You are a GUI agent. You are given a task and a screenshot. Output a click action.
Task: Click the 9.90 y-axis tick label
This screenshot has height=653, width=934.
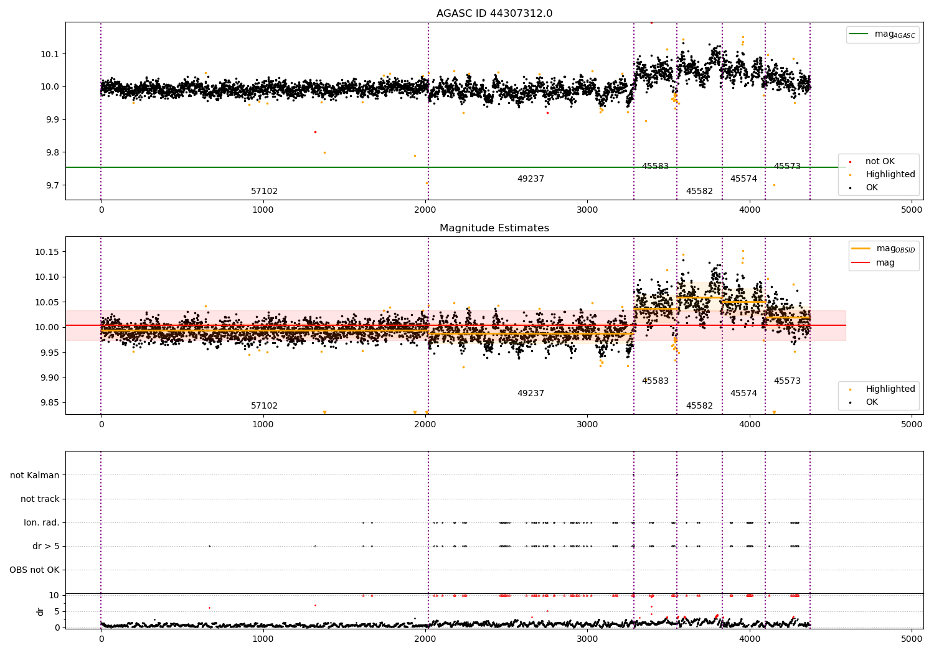pyautogui.click(x=50, y=378)
